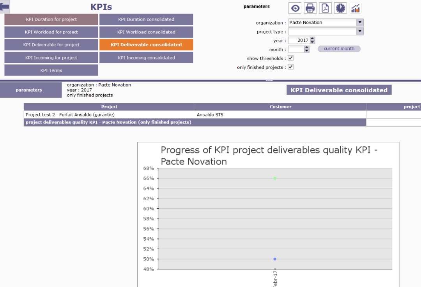Select KPI Duration for project

pyautogui.click(x=51, y=19)
